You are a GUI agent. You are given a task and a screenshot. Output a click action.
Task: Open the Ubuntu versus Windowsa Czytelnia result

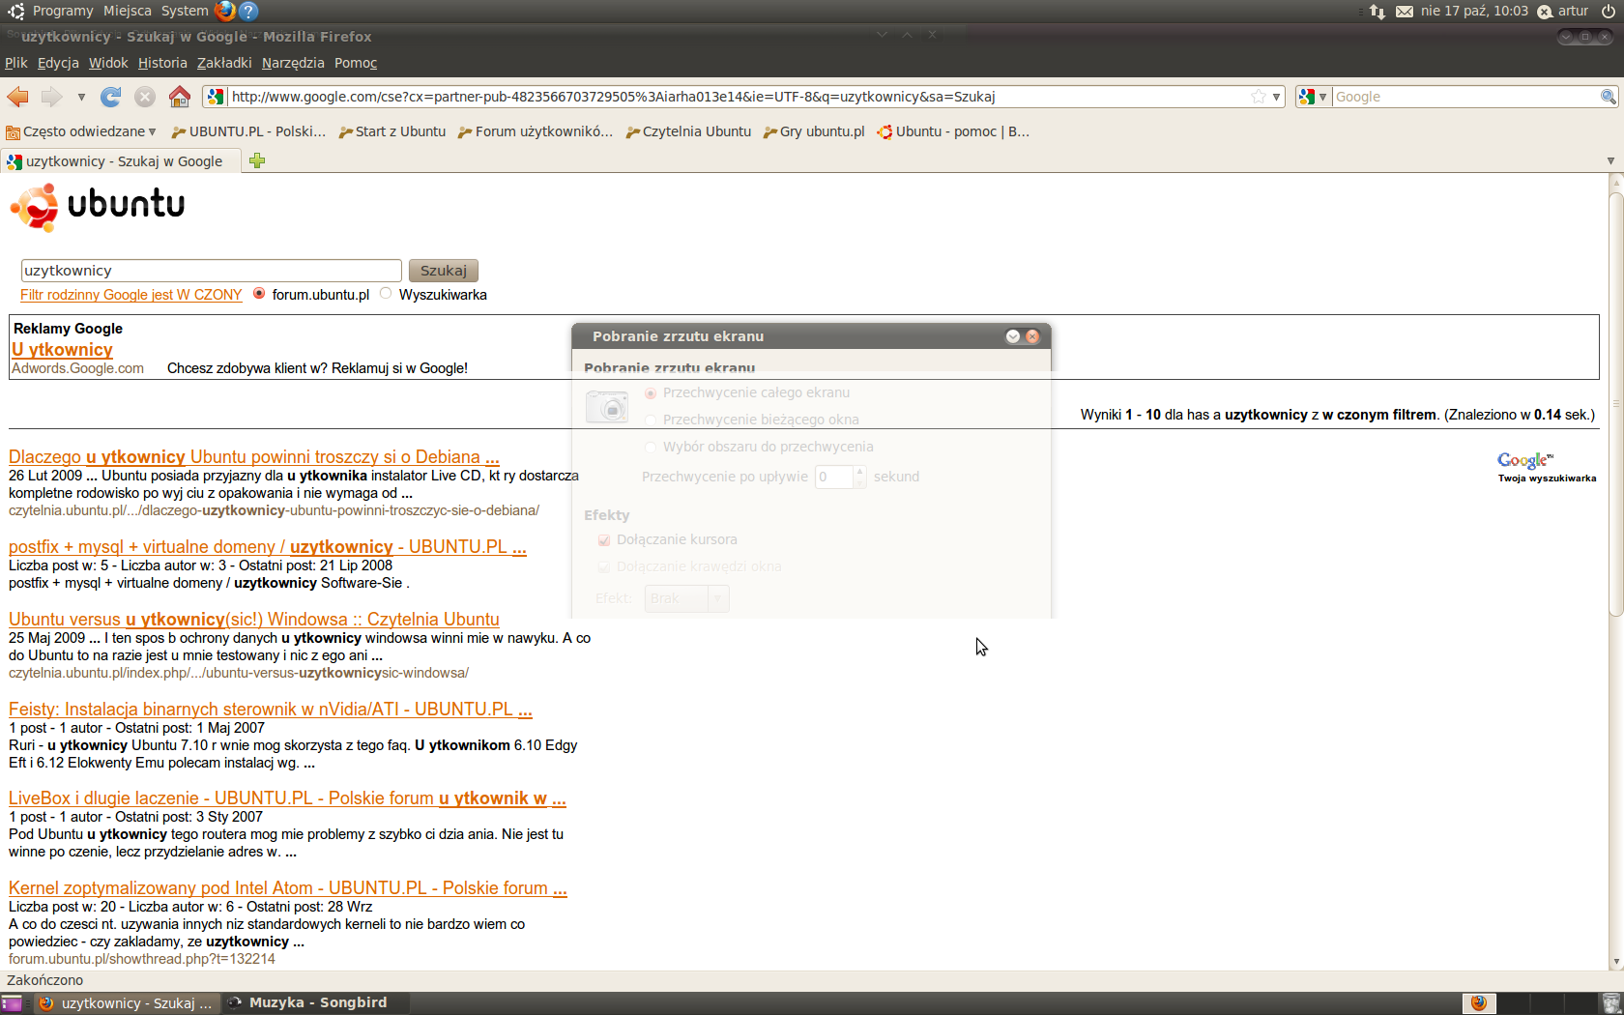[x=254, y=619]
